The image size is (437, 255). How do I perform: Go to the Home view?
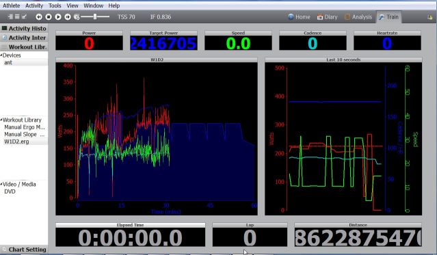pos(299,17)
